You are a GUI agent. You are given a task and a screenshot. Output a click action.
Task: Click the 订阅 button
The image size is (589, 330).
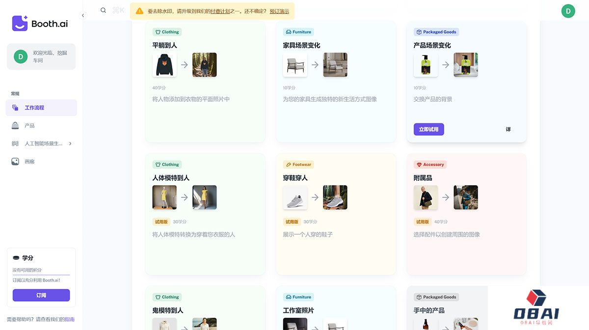click(41, 295)
